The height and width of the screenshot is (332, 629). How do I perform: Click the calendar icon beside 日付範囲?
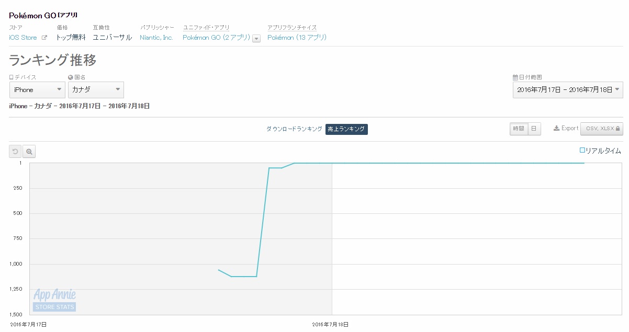click(x=515, y=77)
